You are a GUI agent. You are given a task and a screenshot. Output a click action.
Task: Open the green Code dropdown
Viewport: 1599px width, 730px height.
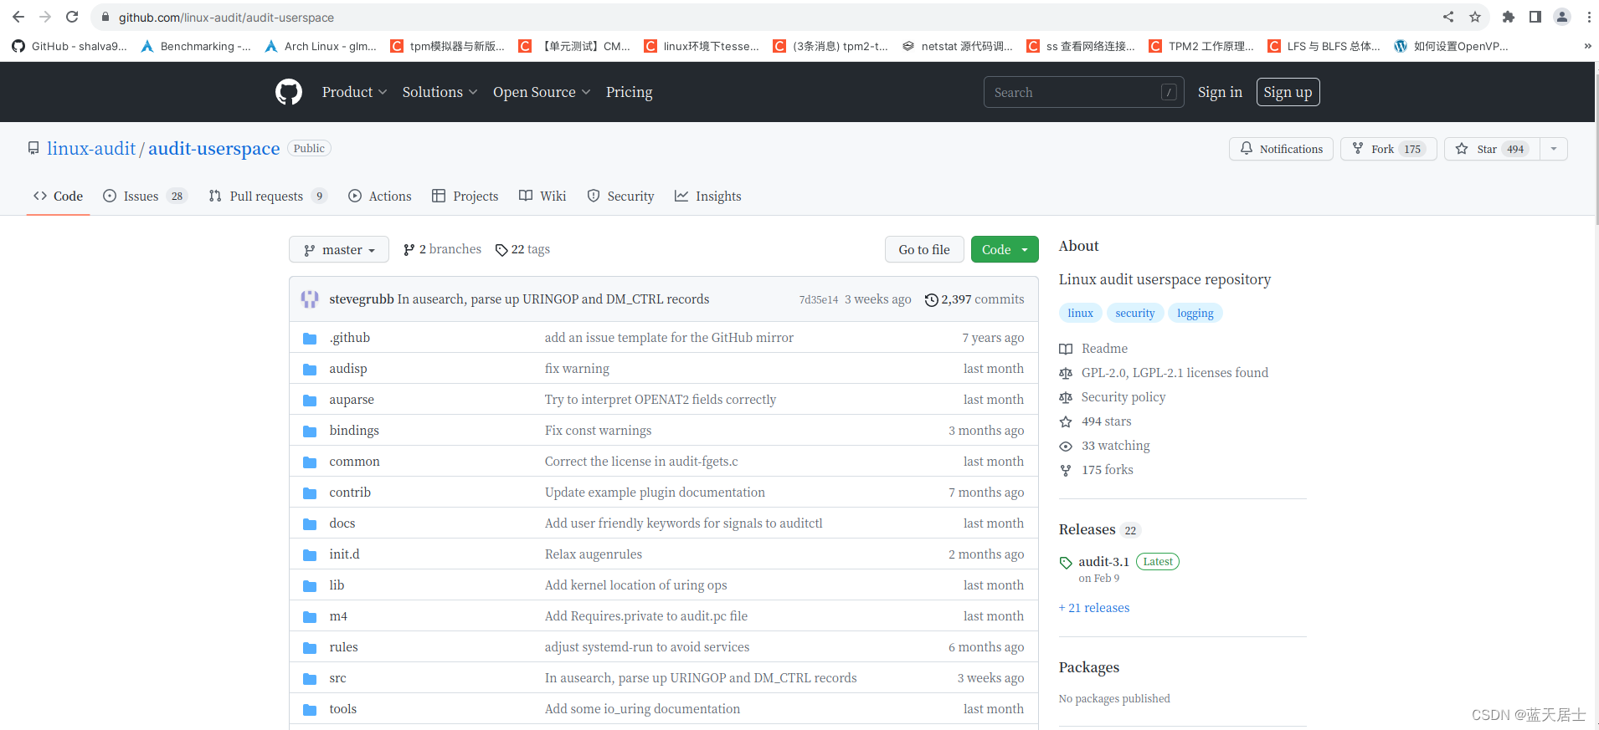[x=1005, y=249]
